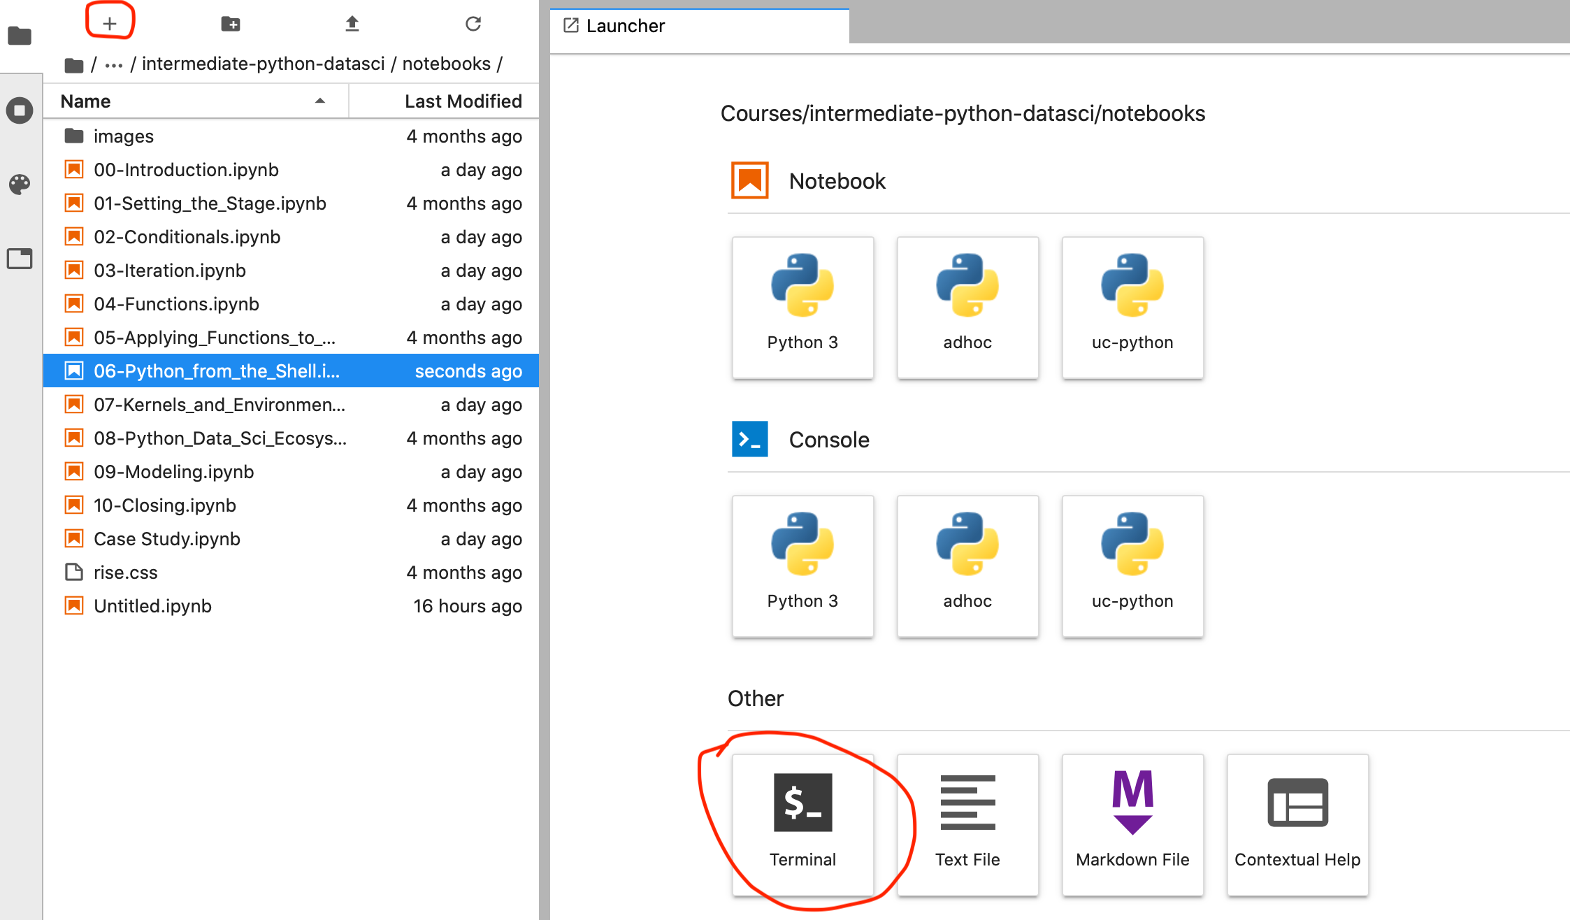Select 07-Kernels_and_Environmen notebook
Image resolution: width=1570 pixels, height=920 pixels.
291,404
